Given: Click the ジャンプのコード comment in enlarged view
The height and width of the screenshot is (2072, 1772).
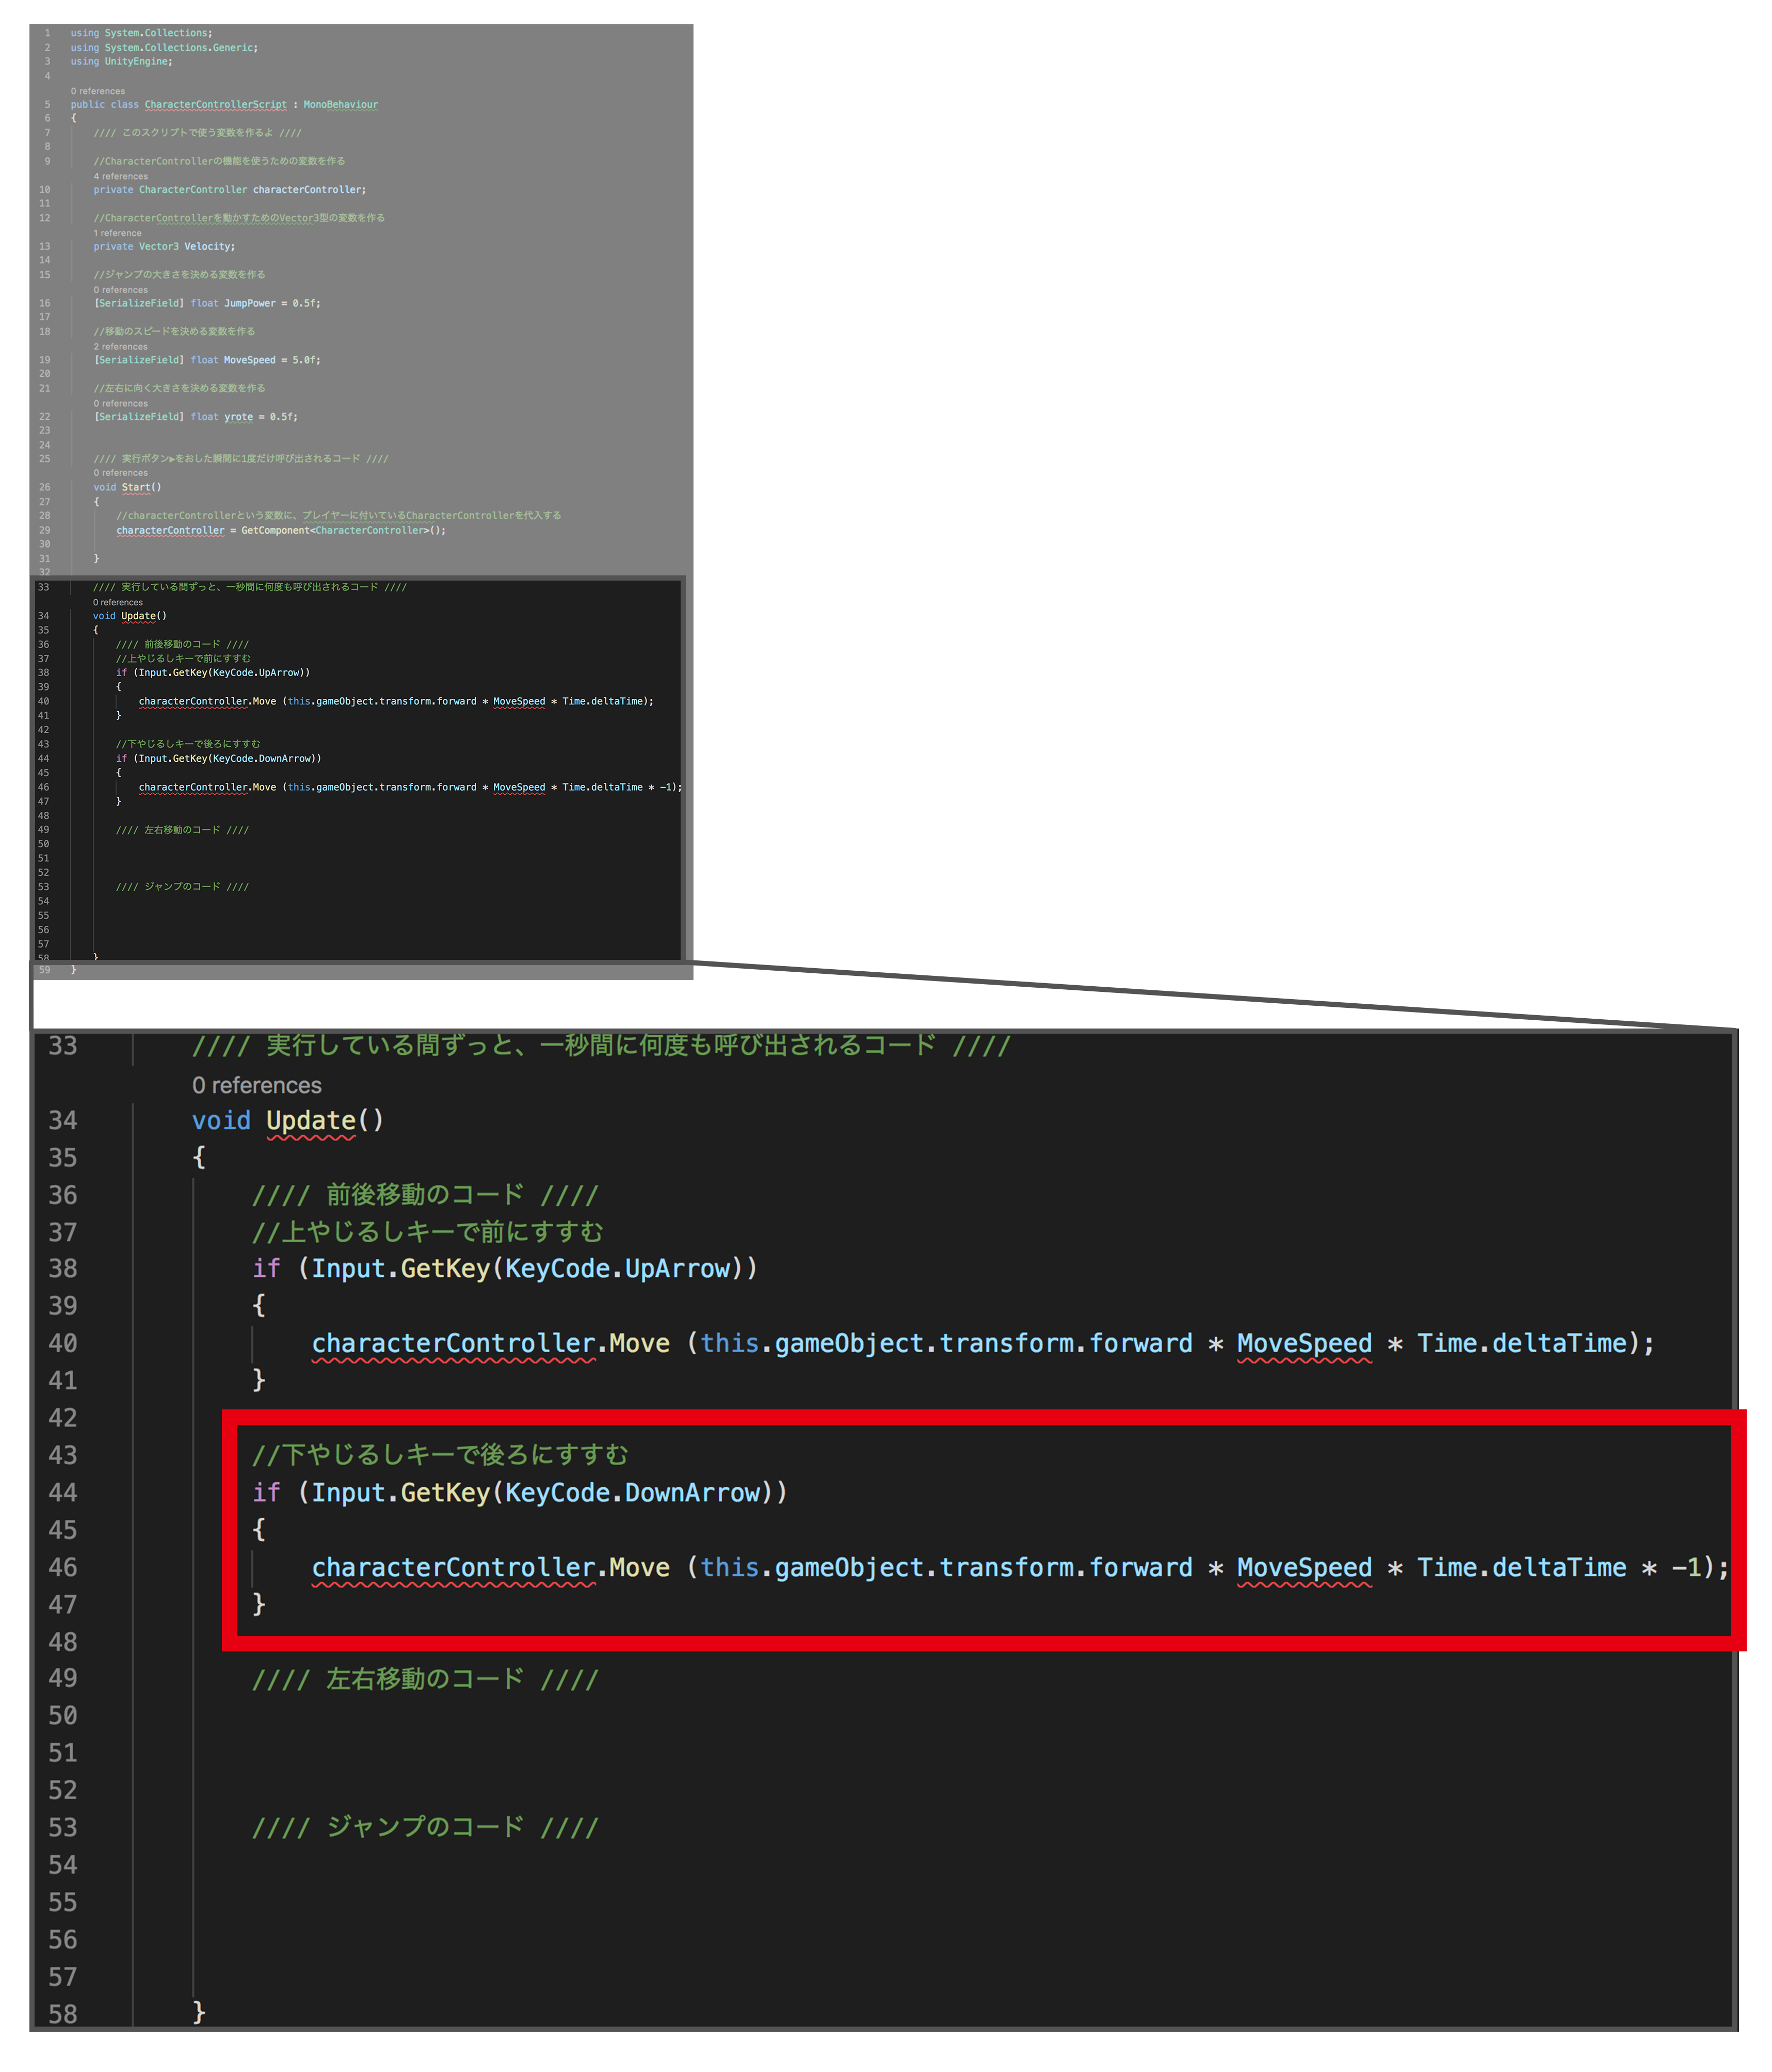Looking at the screenshot, I should (x=424, y=1828).
